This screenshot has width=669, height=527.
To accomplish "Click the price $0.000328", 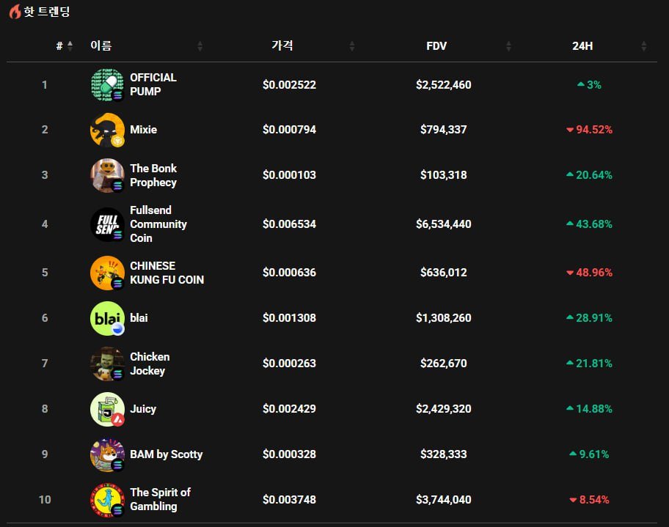I will click(289, 454).
